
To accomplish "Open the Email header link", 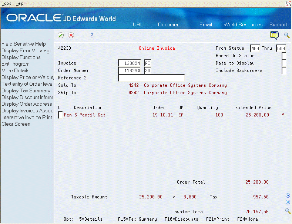I will point(206,24).
